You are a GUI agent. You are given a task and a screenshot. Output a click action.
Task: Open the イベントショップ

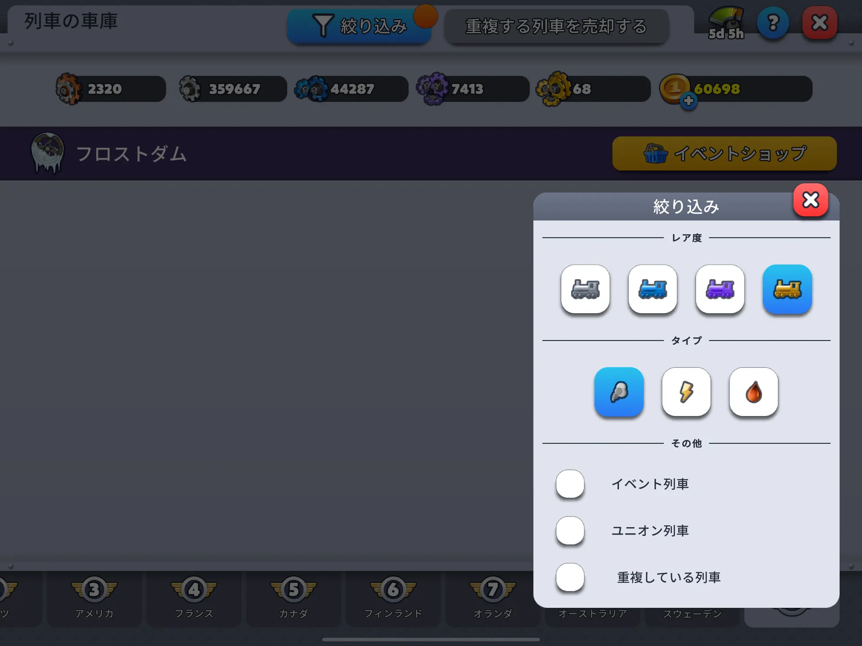point(724,154)
